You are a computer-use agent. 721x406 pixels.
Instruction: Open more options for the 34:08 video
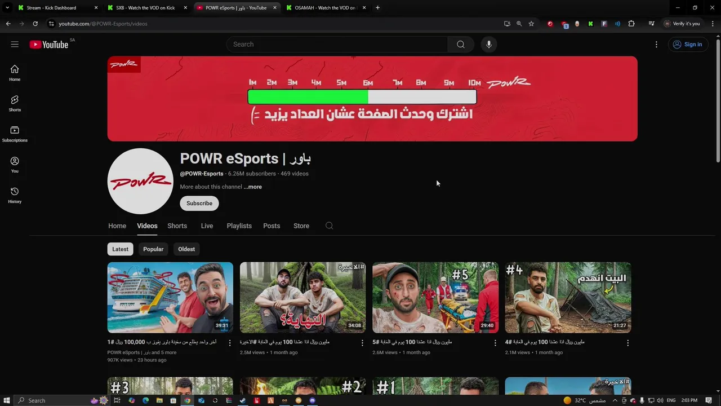point(362,343)
